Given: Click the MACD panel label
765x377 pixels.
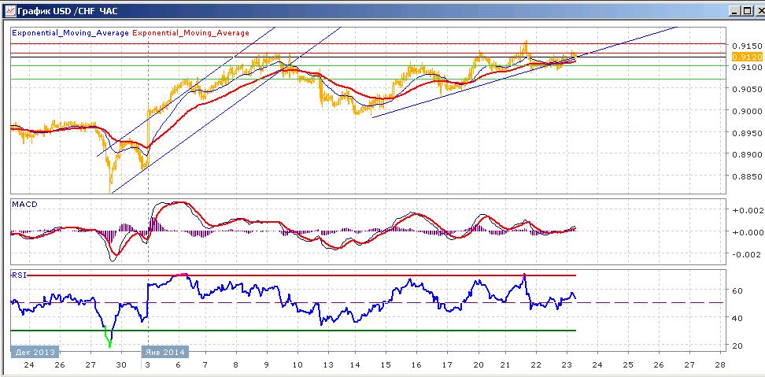Looking at the screenshot, I should coord(23,204).
